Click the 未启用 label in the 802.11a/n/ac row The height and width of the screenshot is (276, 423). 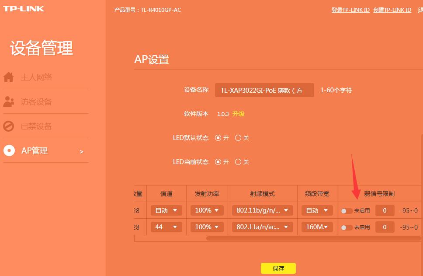pos(362,227)
